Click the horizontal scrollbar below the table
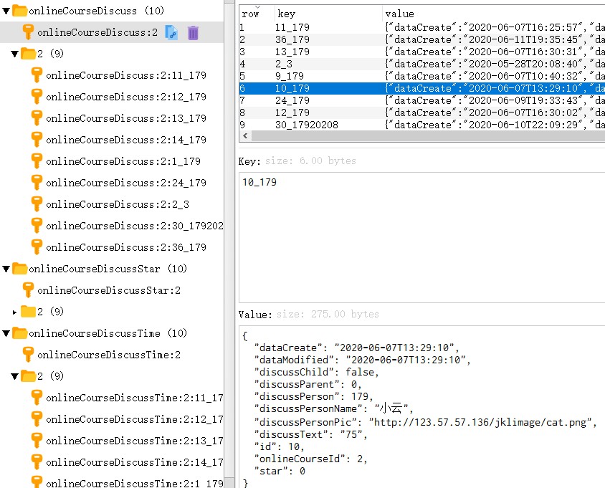The image size is (605, 488). [x=358, y=135]
